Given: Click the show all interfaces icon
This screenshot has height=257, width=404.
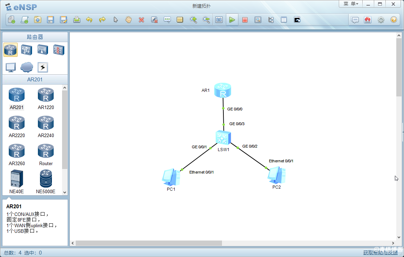Looking at the screenshot, I should pyautogui.click(x=271, y=20).
